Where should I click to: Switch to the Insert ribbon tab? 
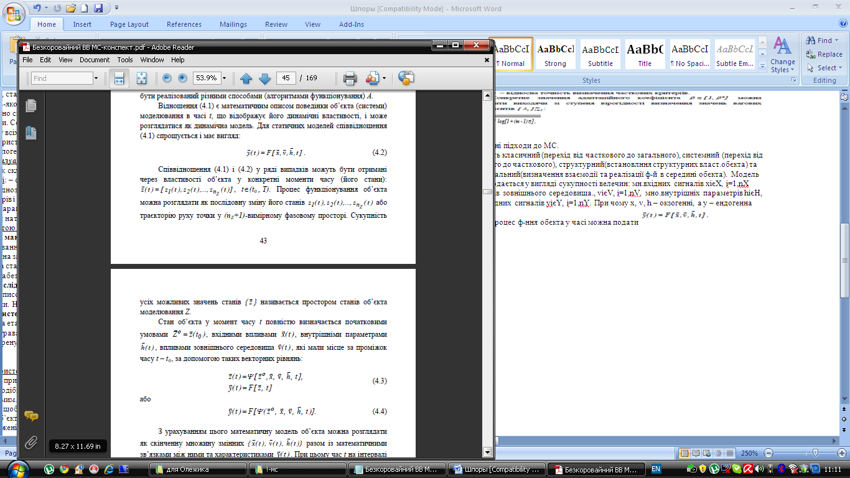[82, 24]
